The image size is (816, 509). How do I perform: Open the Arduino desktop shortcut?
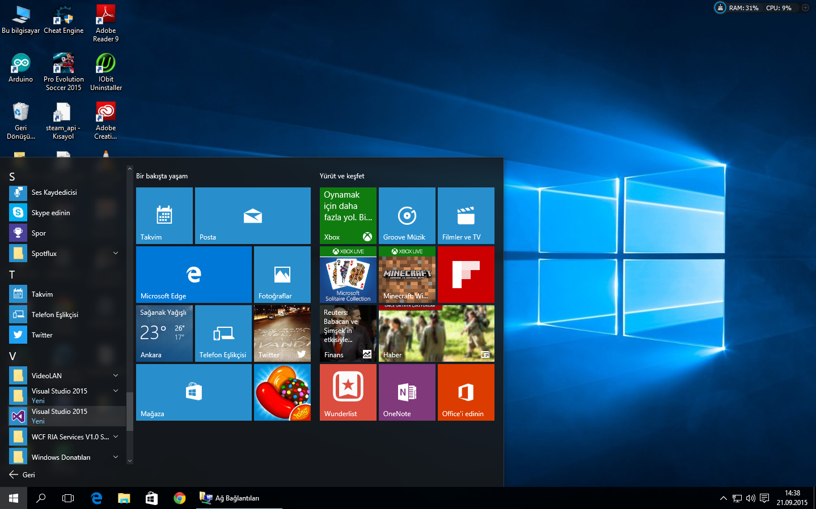20,62
